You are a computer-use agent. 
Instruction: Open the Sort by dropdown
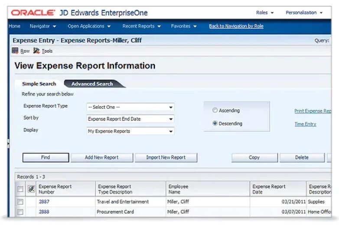pos(130,119)
